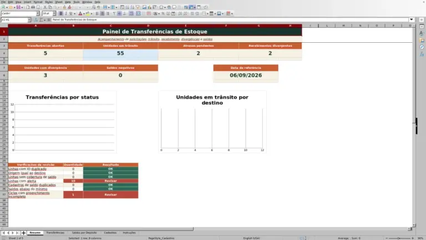Screen dimensions: 426x240
Task: Open the Name Box dropdown arrow
Action: (x=29, y=20)
